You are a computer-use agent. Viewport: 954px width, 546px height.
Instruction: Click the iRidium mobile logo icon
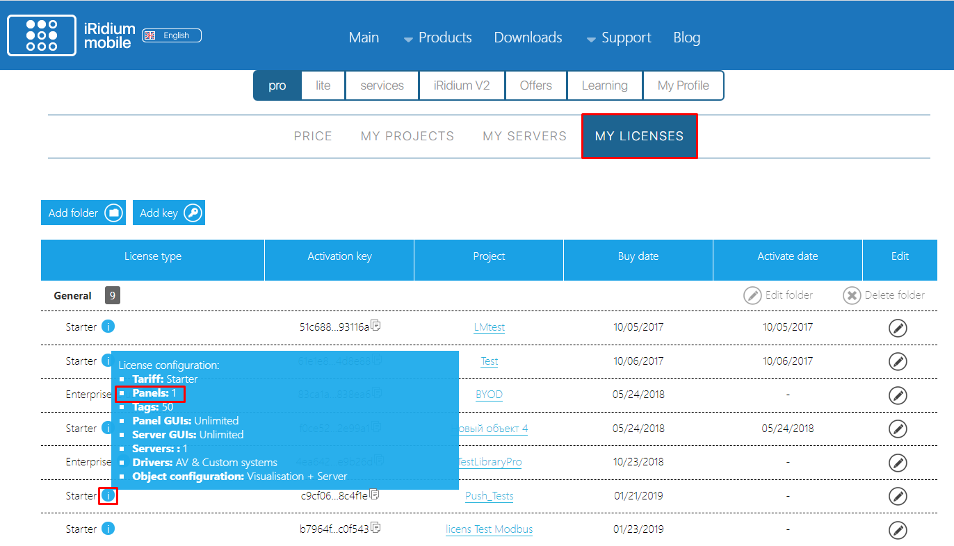tap(42, 35)
